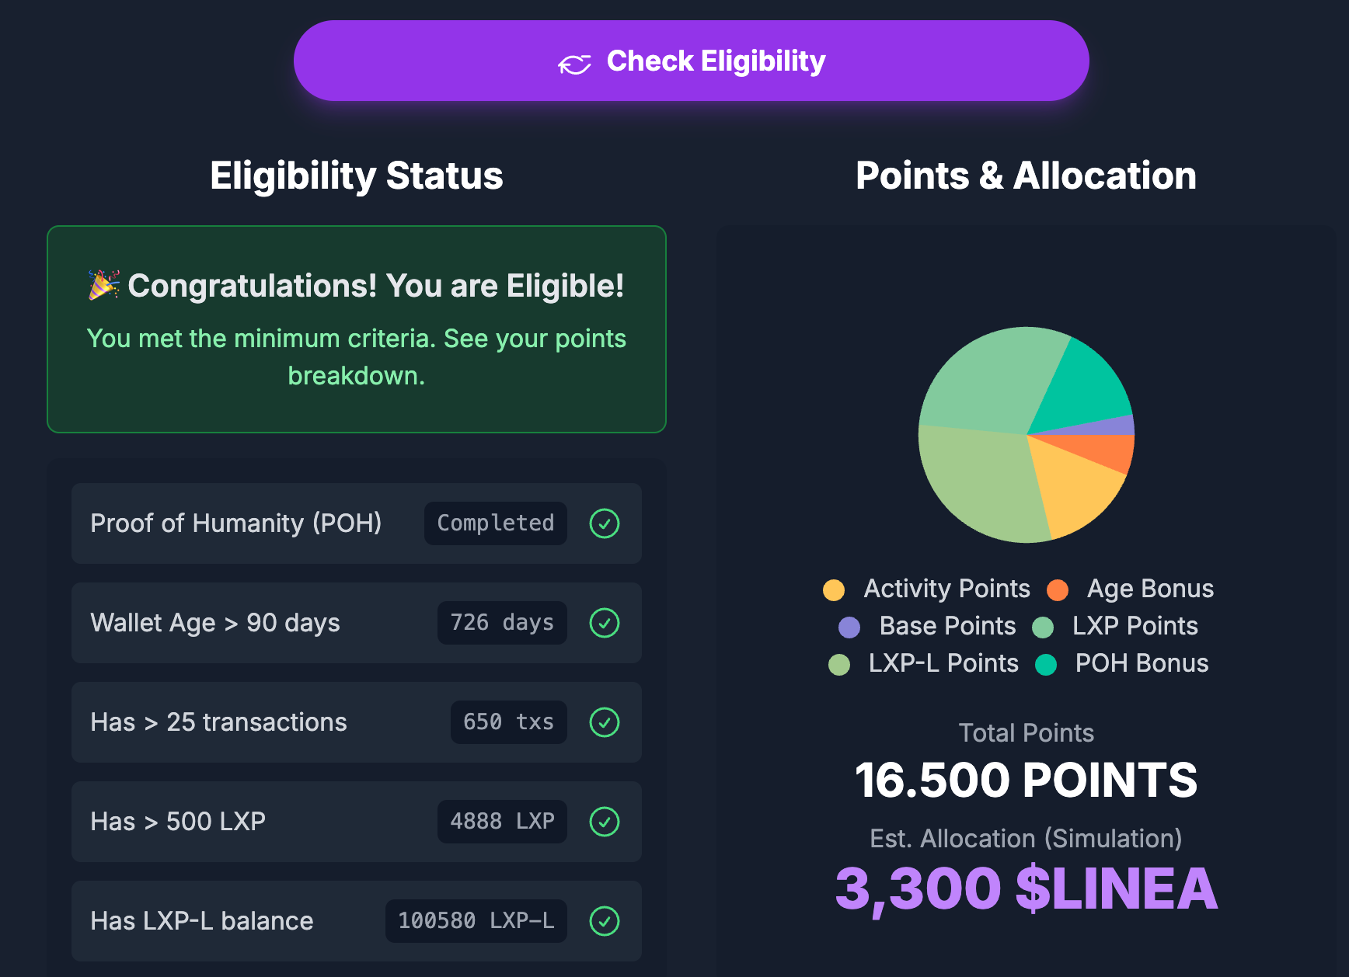Select the 4888 LXP value badge

tap(502, 822)
